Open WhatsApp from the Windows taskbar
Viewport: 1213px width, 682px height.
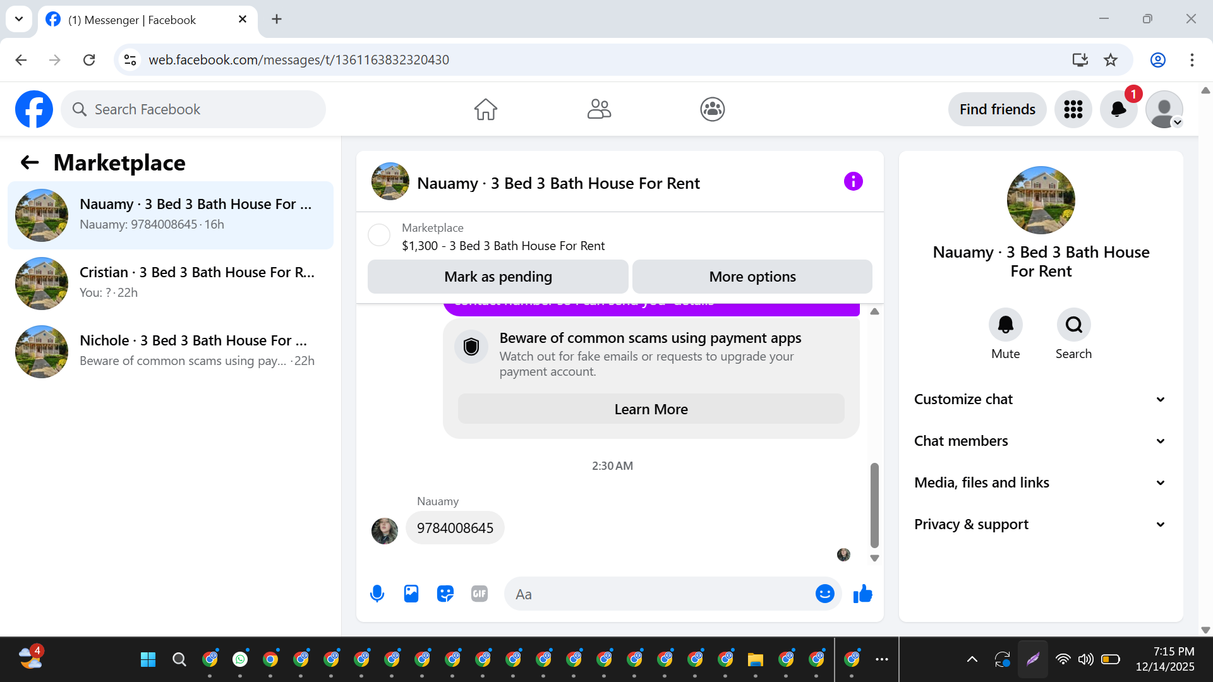240,659
